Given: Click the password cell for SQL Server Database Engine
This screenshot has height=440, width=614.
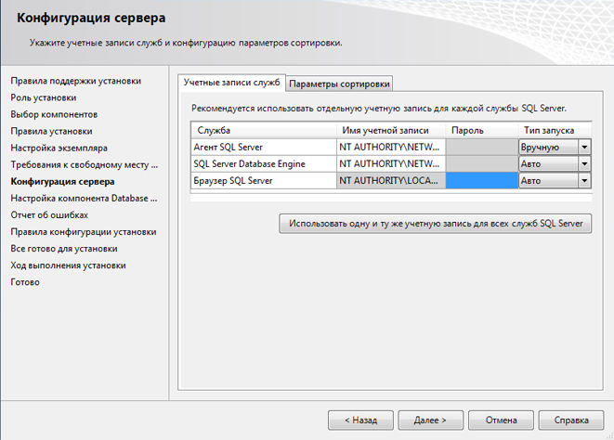Looking at the screenshot, I should [x=482, y=164].
